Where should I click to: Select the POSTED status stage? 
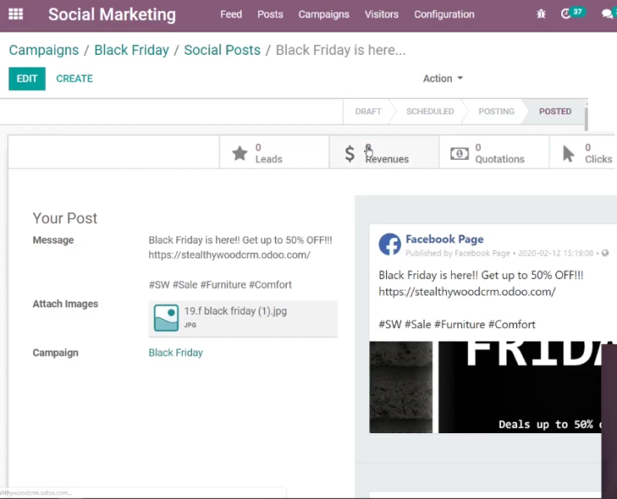(554, 112)
